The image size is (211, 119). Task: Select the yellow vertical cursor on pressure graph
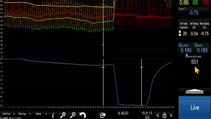tap(103, 28)
